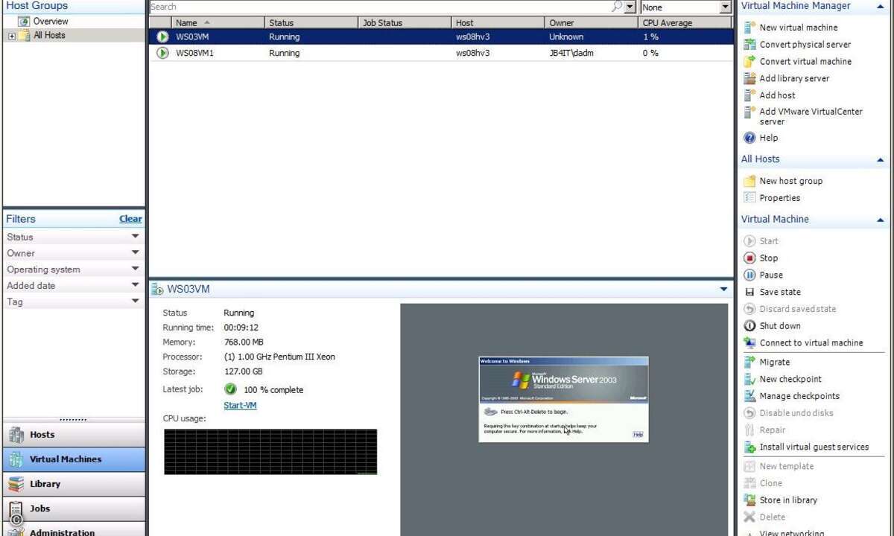This screenshot has height=536, width=894.
Task: Click the Add VMware VirtualCenter server icon
Action: pyautogui.click(x=749, y=112)
